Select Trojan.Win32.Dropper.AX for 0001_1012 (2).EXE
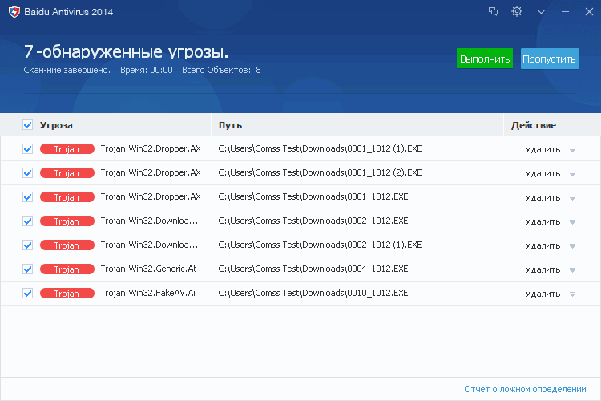This screenshot has height=401, width=601. (151, 173)
